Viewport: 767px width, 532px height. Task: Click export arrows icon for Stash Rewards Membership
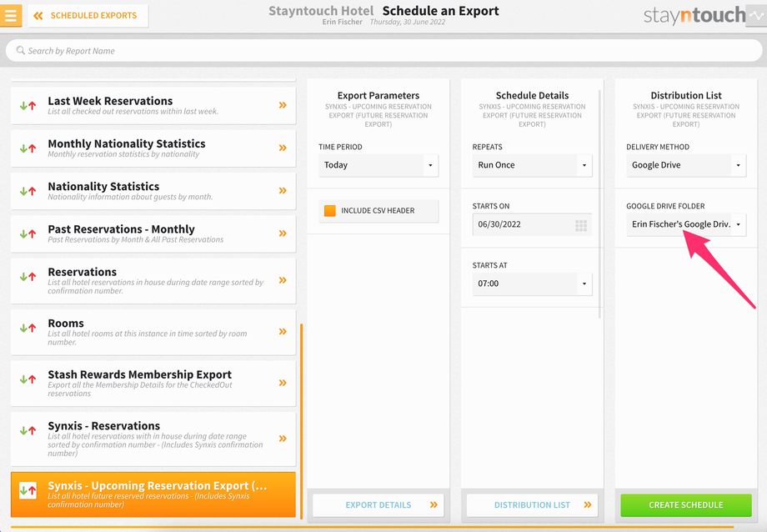point(28,379)
